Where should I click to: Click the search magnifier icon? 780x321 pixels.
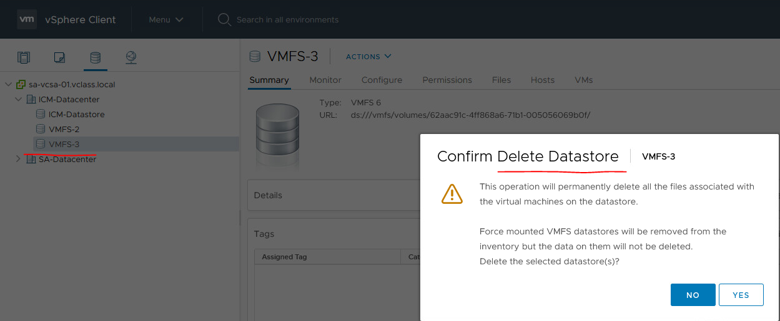click(224, 19)
